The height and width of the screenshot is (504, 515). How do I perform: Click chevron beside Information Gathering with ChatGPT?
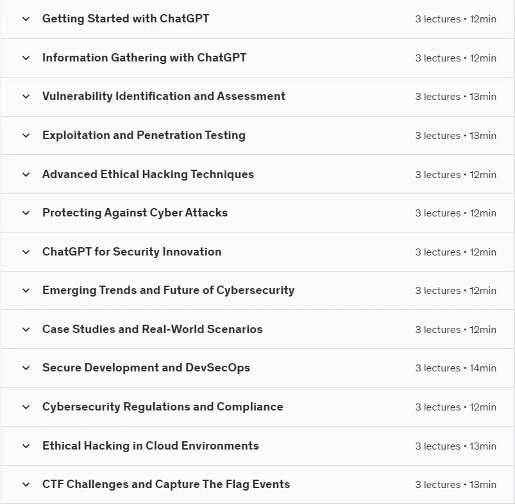tap(26, 58)
